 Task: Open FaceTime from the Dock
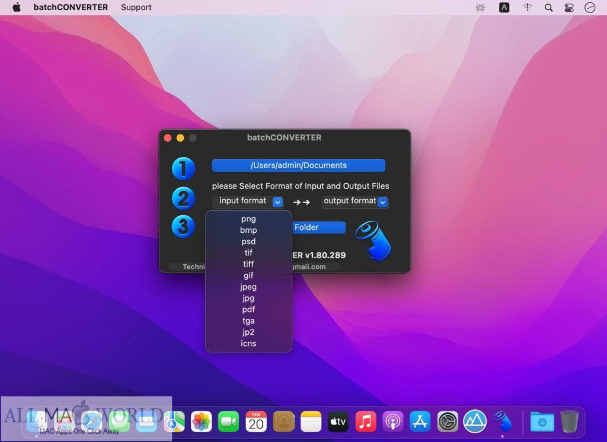(228, 421)
